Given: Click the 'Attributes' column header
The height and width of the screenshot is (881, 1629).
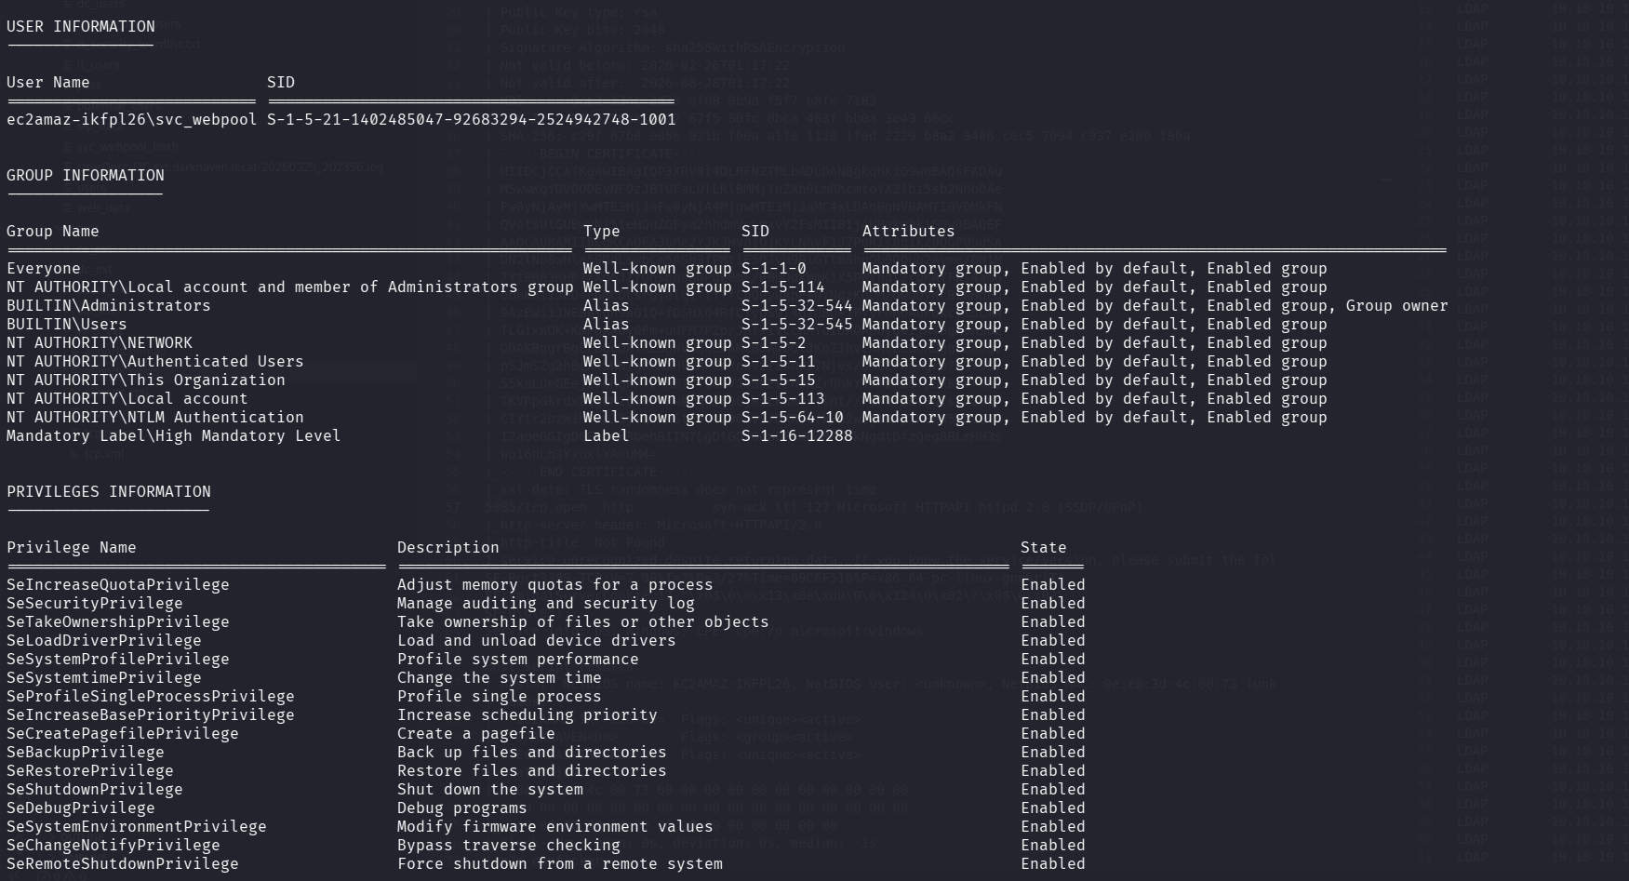Looking at the screenshot, I should (909, 231).
